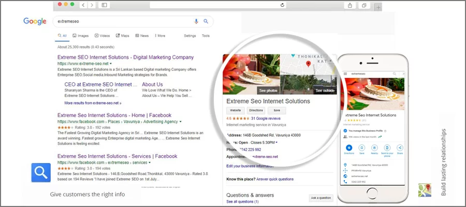
Task: Open the More search options menu
Action: (160, 36)
